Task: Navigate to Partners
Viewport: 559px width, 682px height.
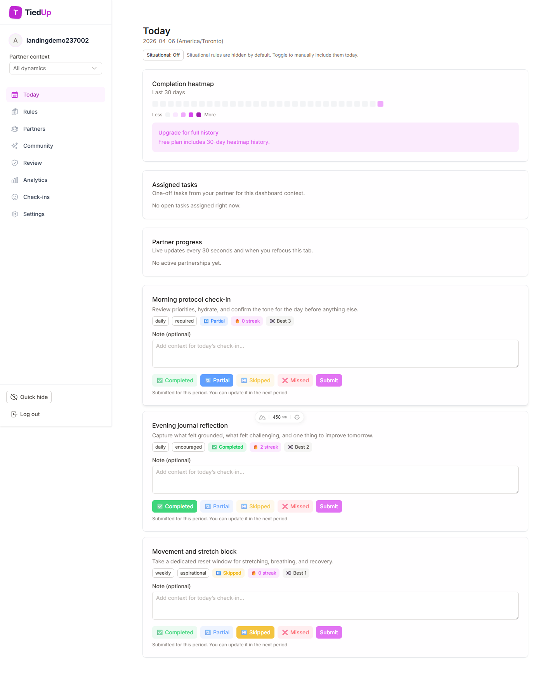Action: 56,129
